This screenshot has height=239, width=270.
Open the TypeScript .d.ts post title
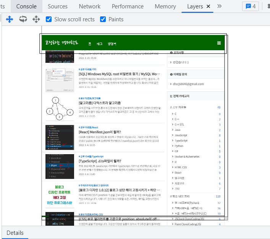click(100, 161)
